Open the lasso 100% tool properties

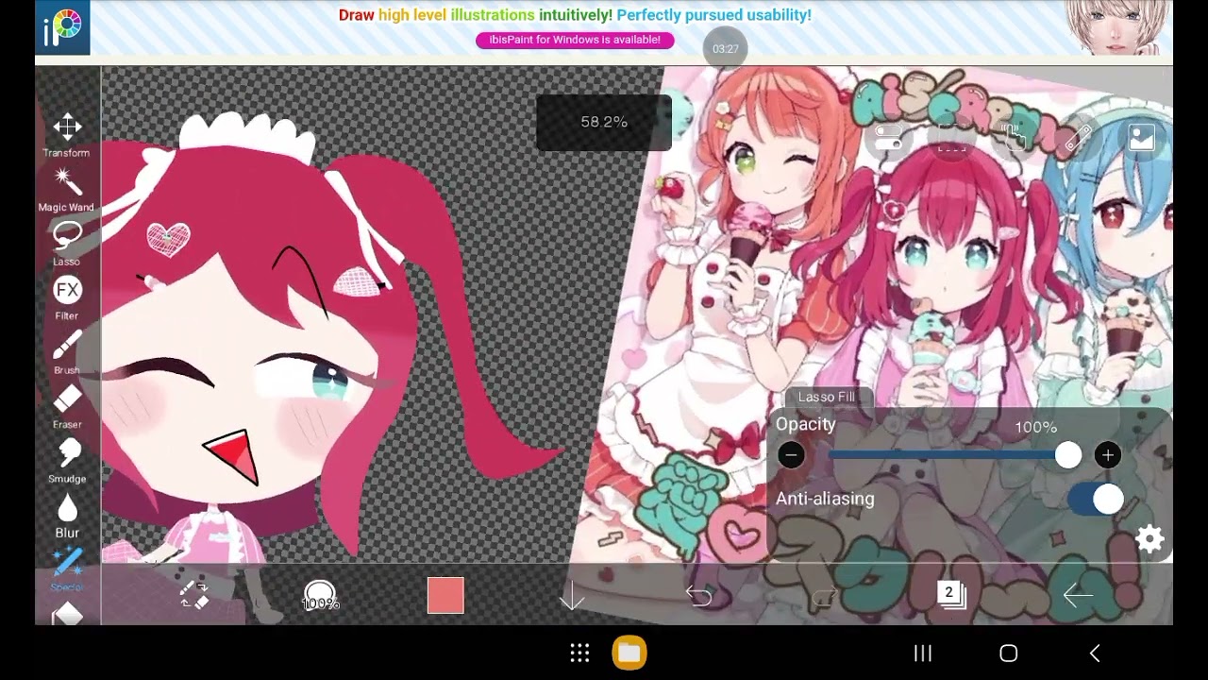(320, 596)
